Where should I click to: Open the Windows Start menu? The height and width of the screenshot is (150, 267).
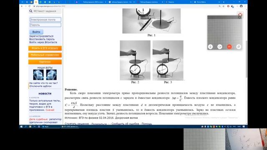point(21,127)
